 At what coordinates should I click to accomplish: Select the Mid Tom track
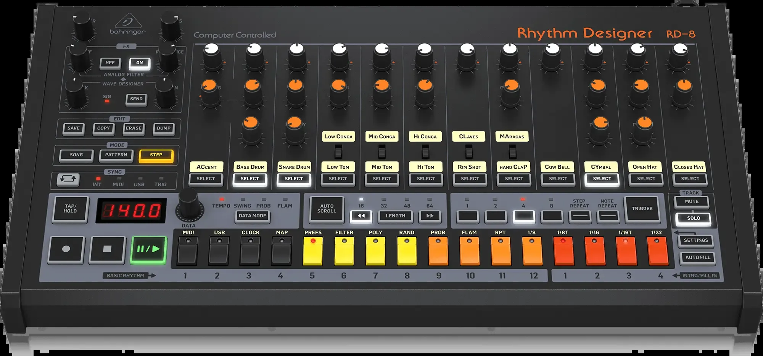coord(382,179)
